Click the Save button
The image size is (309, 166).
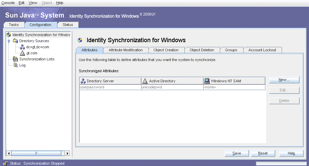(x=237, y=154)
